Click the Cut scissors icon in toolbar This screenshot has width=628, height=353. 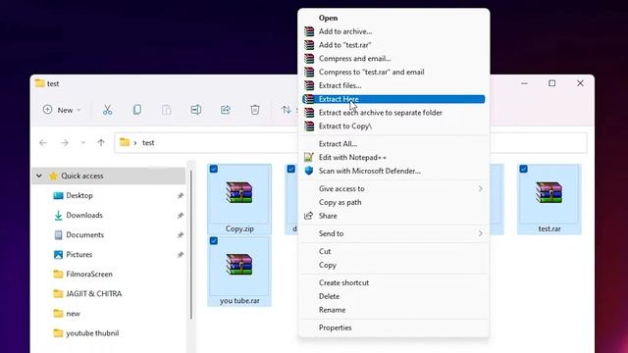pos(107,110)
